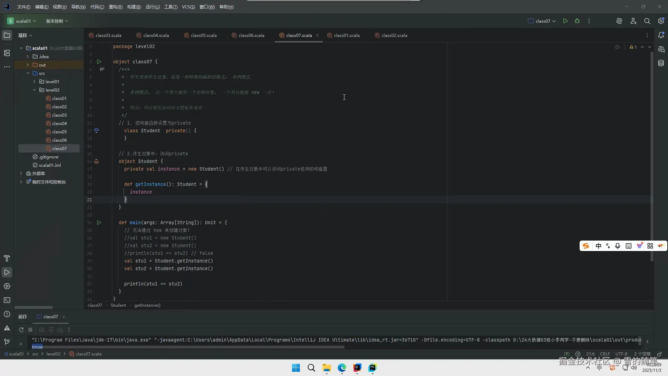Open the 重构(R) refactor menu

[x=116, y=7]
